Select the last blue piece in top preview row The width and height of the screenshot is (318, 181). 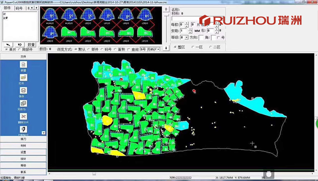click(x=145, y=14)
